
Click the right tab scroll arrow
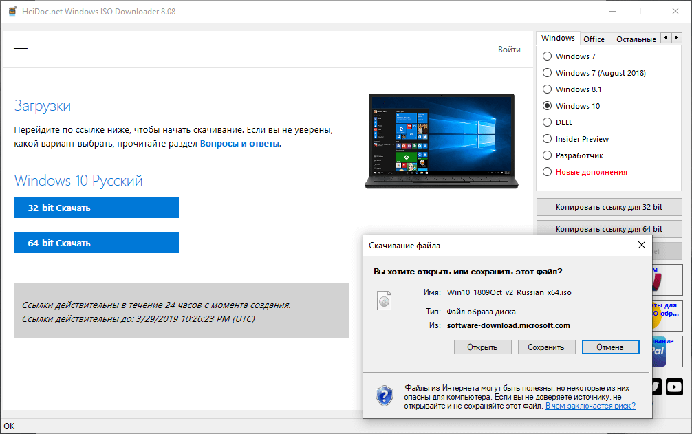coord(675,38)
